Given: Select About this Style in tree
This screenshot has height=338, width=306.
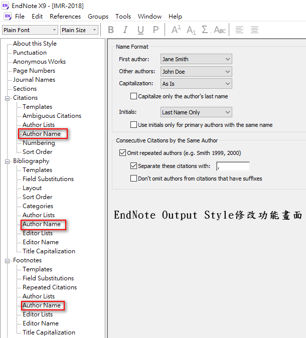Looking at the screenshot, I should pyautogui.click(x=35, y=44).
